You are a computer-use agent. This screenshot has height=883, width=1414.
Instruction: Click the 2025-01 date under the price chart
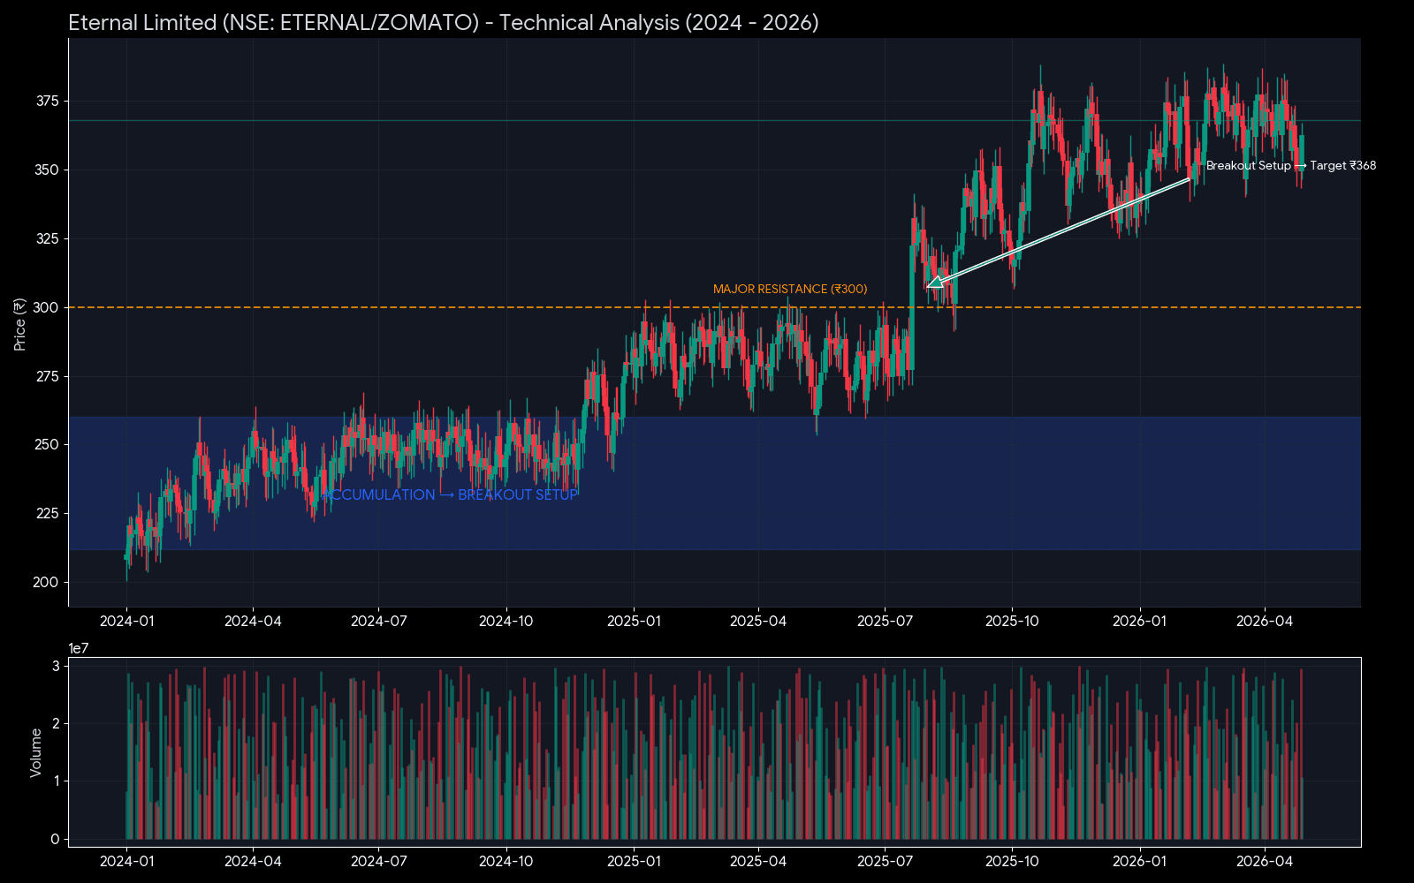point(634,622)
